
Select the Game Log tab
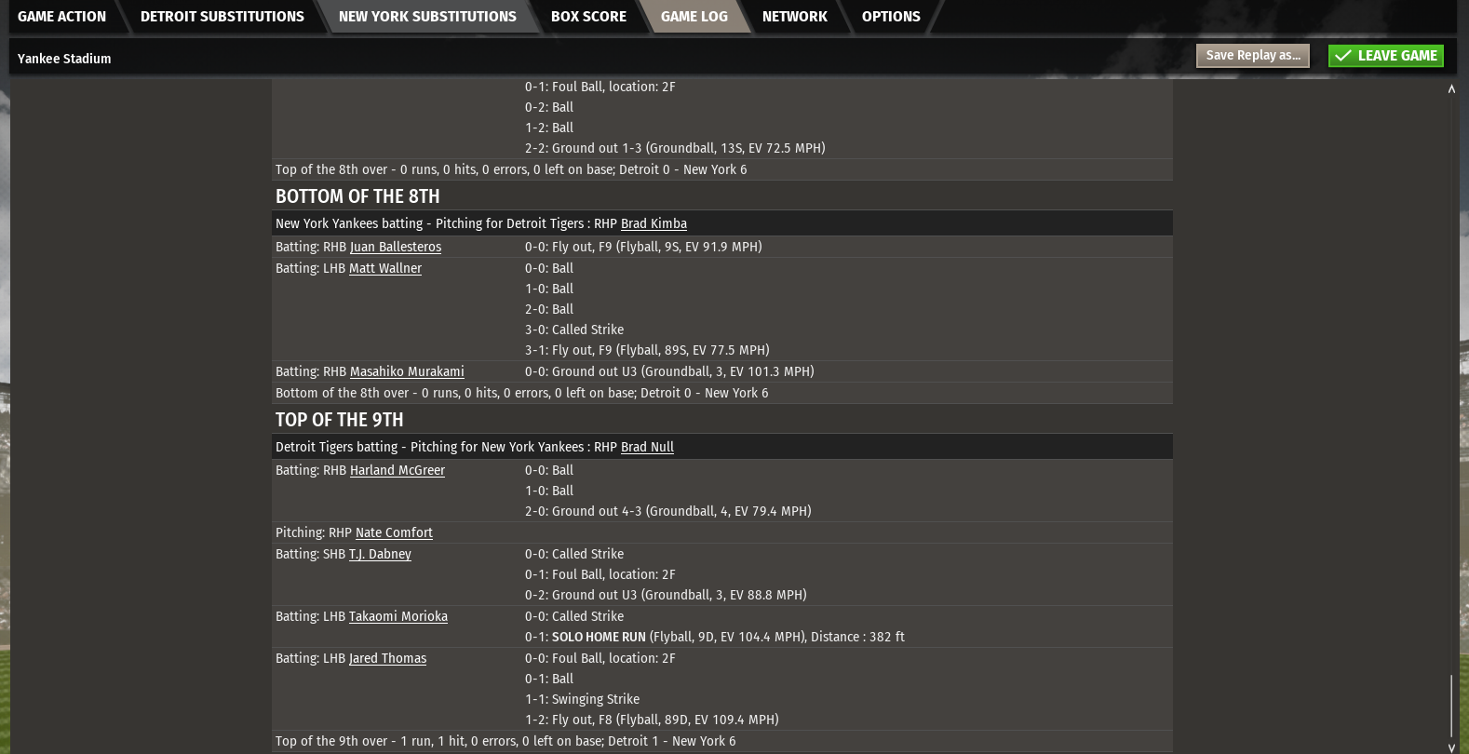[694, 16]
